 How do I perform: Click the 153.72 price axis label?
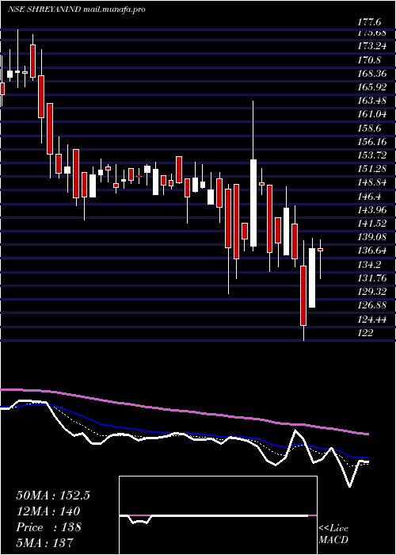pos(371,155)
